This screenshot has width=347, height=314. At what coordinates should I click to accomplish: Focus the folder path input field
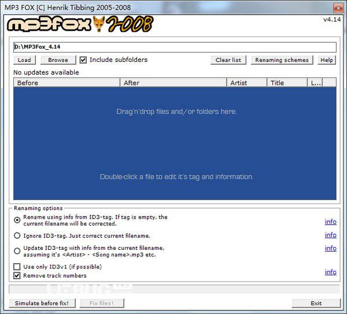click(175, 47)
